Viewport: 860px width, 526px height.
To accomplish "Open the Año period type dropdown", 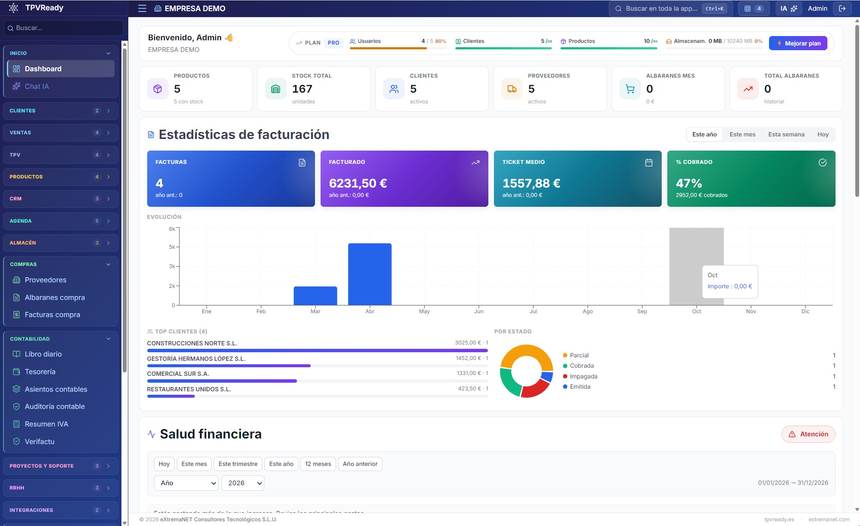I will click(x=186, y=483).
